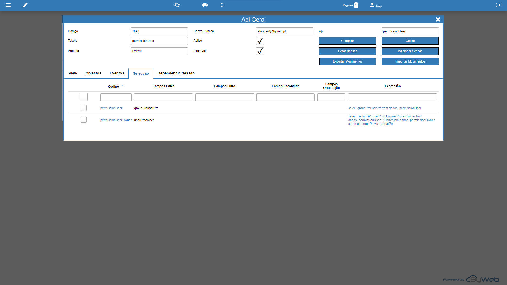Viewport: 507px width, 285px height.
Task: Click the Exportar Movimentos button
Action: pyautogui.click(x=347, y=61)
